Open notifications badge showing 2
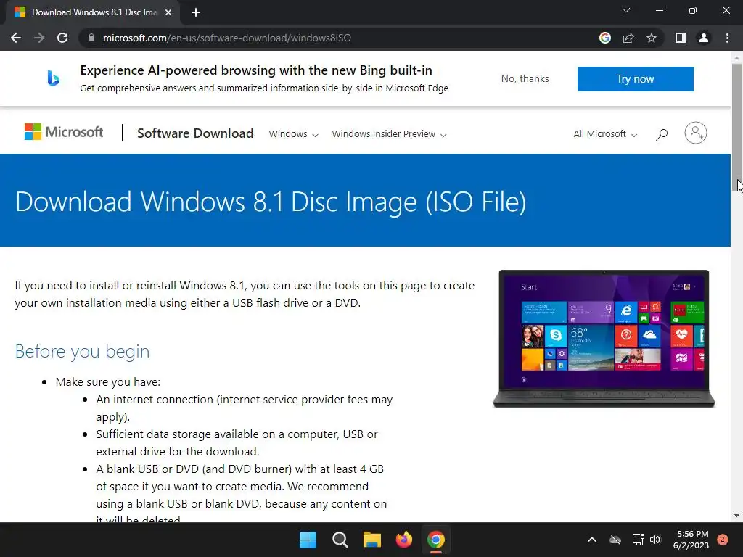 pyautogui.click(x=723, y=540)
